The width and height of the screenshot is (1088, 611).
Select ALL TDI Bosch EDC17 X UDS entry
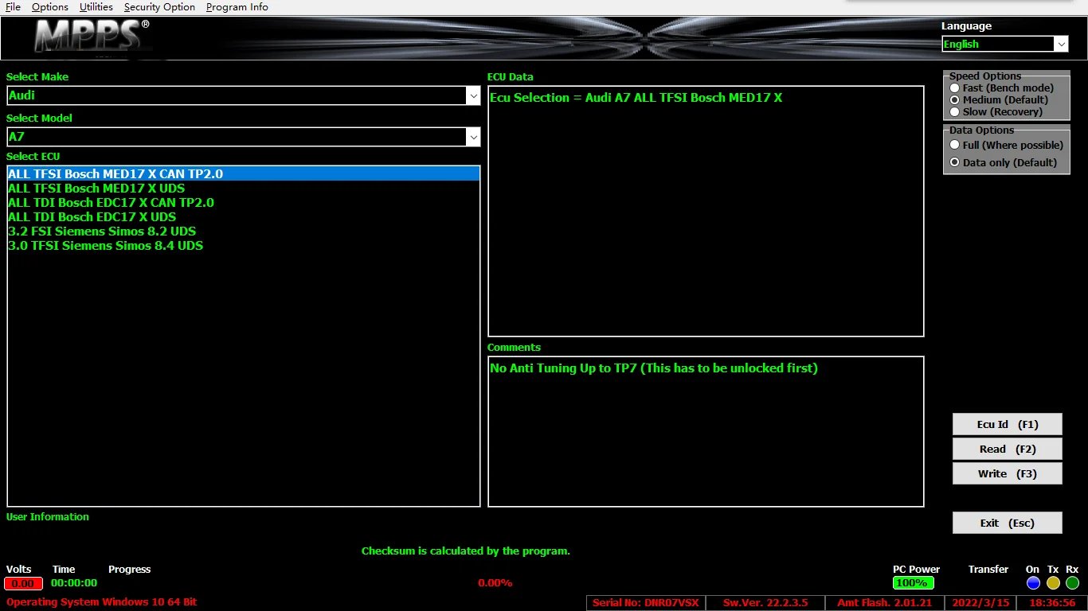[x=92, y=216]
